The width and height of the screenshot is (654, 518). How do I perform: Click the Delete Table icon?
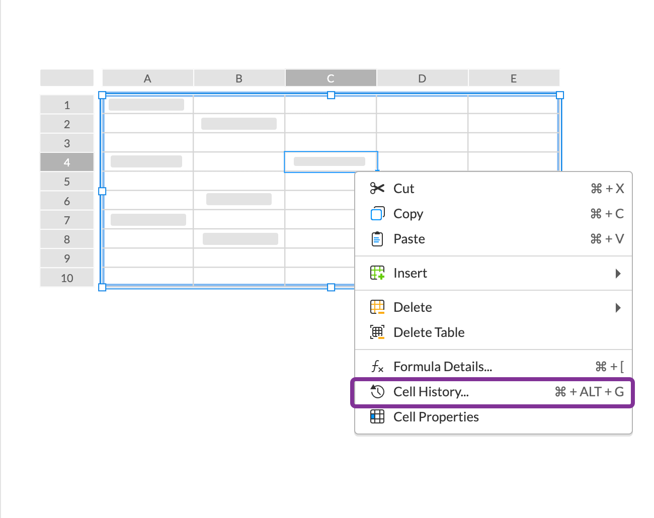click(x=377, y=332)
